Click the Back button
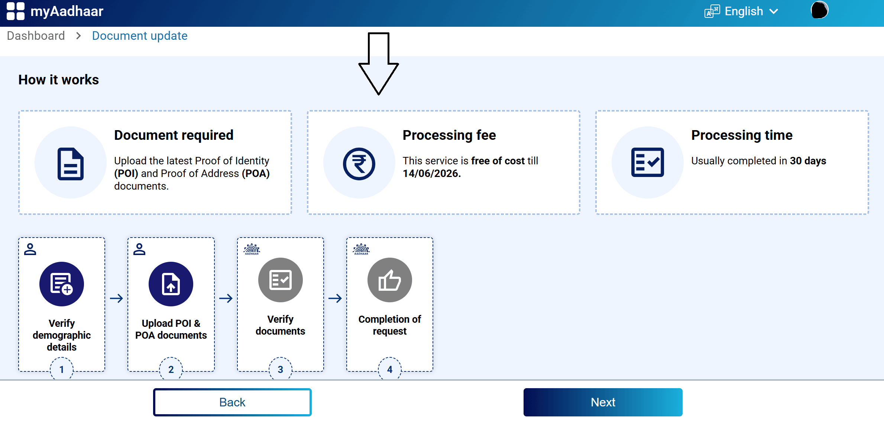 pos(232,402)
